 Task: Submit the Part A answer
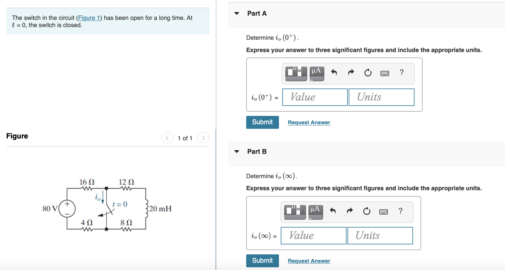click(x=262, y=122)
